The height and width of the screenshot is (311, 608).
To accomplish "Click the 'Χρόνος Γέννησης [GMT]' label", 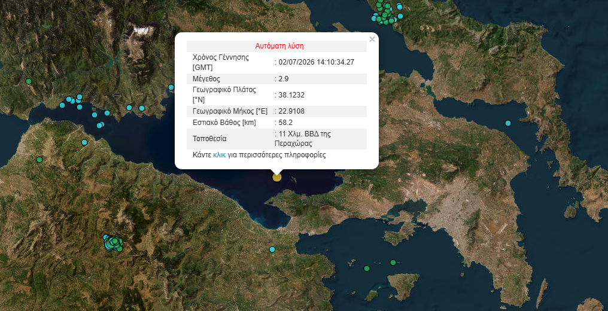I will click(221, 62).
